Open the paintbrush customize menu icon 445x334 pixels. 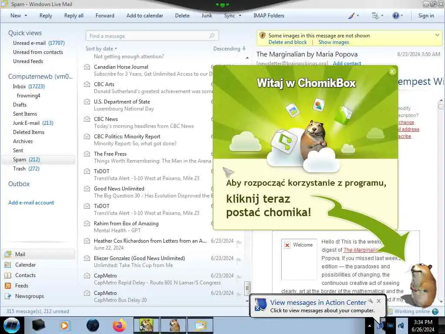coord(353,16)
